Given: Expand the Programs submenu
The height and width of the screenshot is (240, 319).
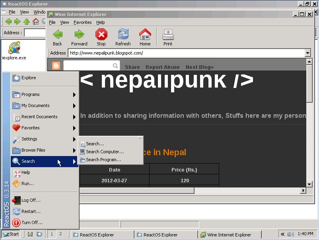Looking at the screenshot, I should tap(45, 95).
